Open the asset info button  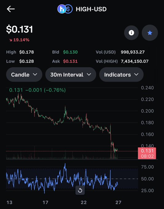click(x=131, y=33)
